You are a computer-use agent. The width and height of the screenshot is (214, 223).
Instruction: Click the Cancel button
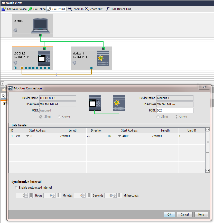185,214
